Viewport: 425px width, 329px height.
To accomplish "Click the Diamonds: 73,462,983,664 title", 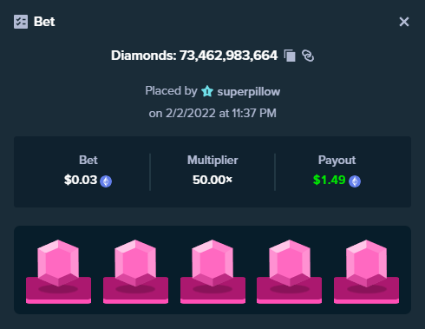I will pos(194,56).
